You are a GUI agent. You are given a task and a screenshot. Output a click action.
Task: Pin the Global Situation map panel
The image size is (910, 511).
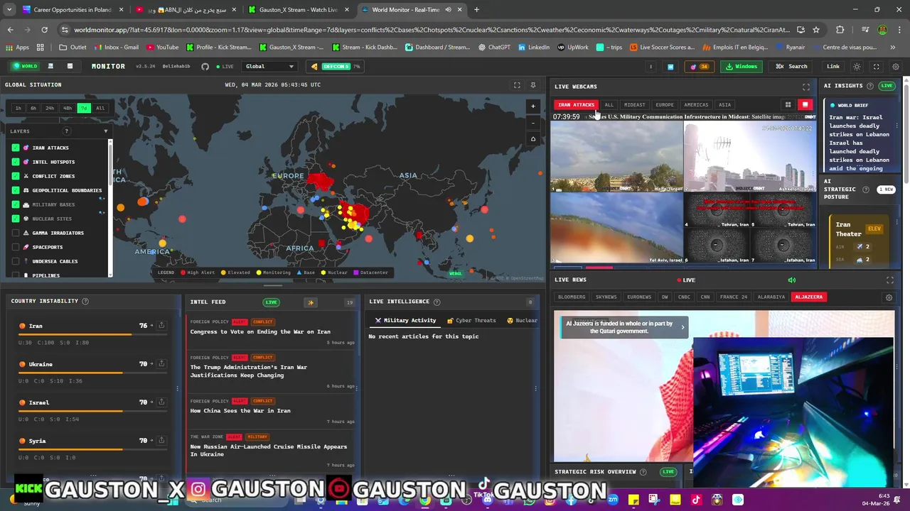tap(533, 85)
